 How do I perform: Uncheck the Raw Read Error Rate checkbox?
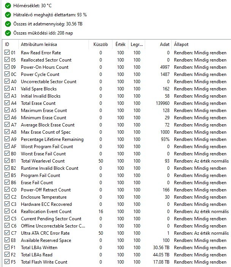click(7, 52)
